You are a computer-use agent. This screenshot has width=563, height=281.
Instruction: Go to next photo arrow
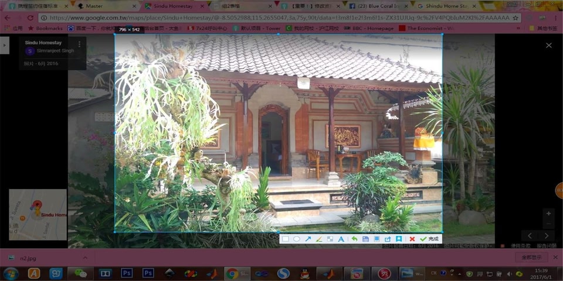(547, 236)
